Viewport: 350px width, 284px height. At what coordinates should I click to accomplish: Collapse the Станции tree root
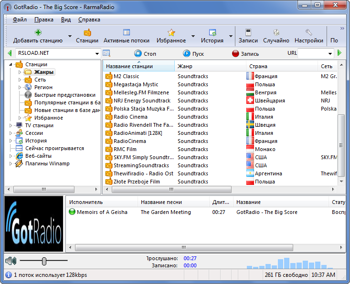(x=11, y=65)
